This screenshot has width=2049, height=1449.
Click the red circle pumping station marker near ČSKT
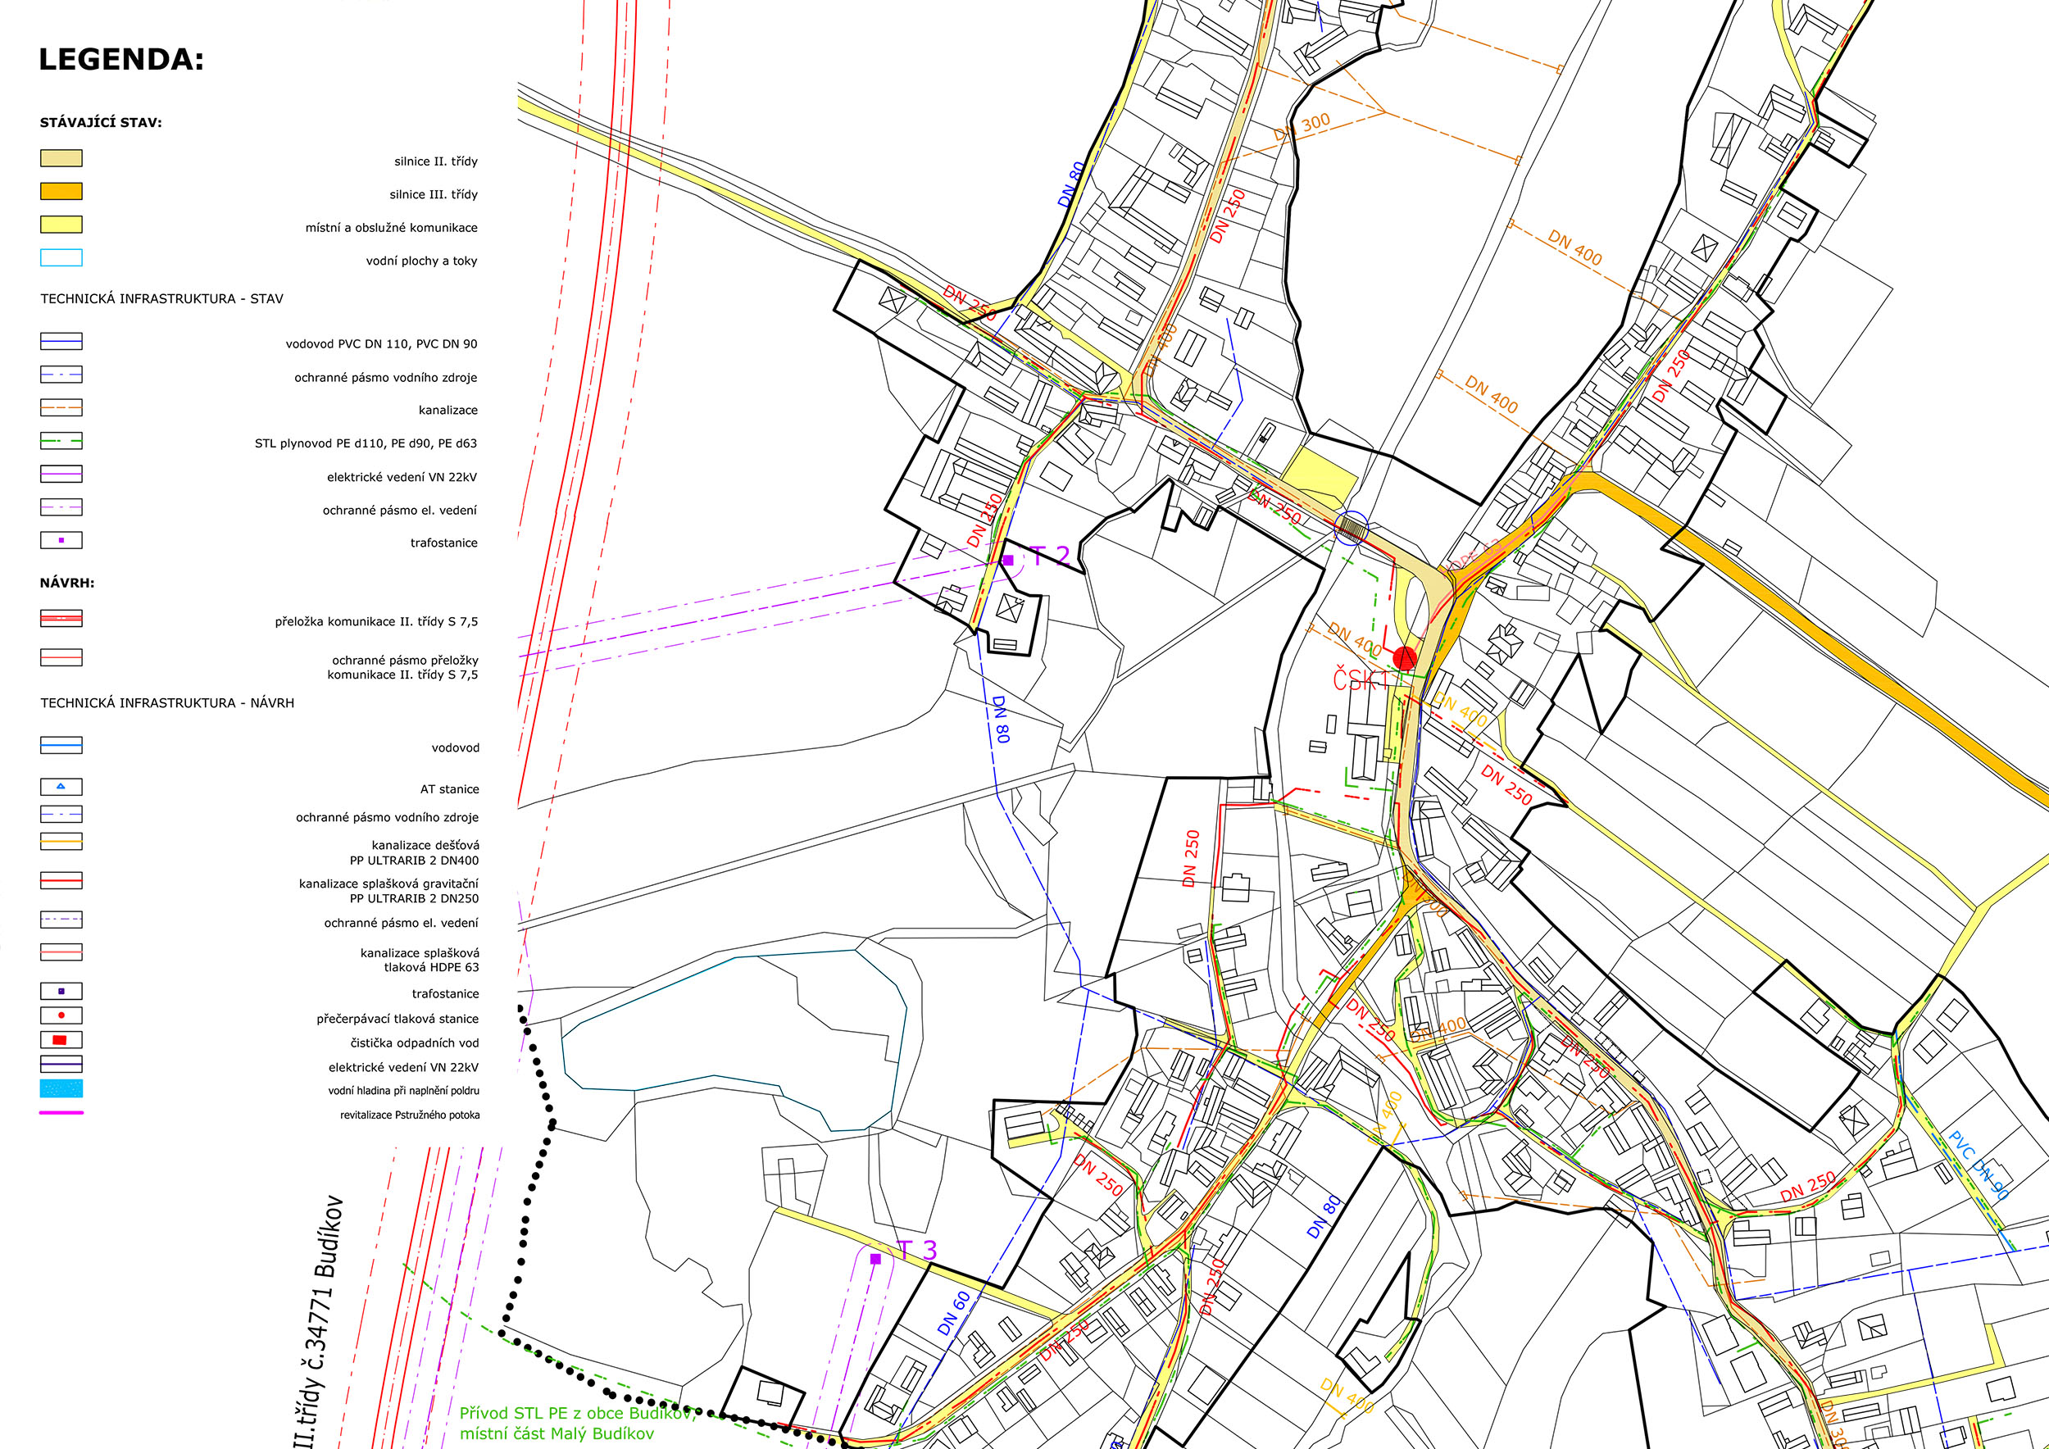[x=1405, y=658]
